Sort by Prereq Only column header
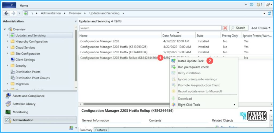The width and height of the screenshot is (274, 133). pos(231,35)
